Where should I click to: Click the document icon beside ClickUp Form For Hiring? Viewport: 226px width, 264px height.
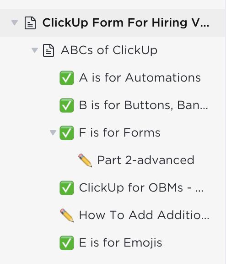(x=30, y=23)
